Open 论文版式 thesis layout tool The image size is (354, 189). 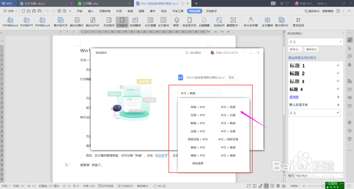pos(164,22)
